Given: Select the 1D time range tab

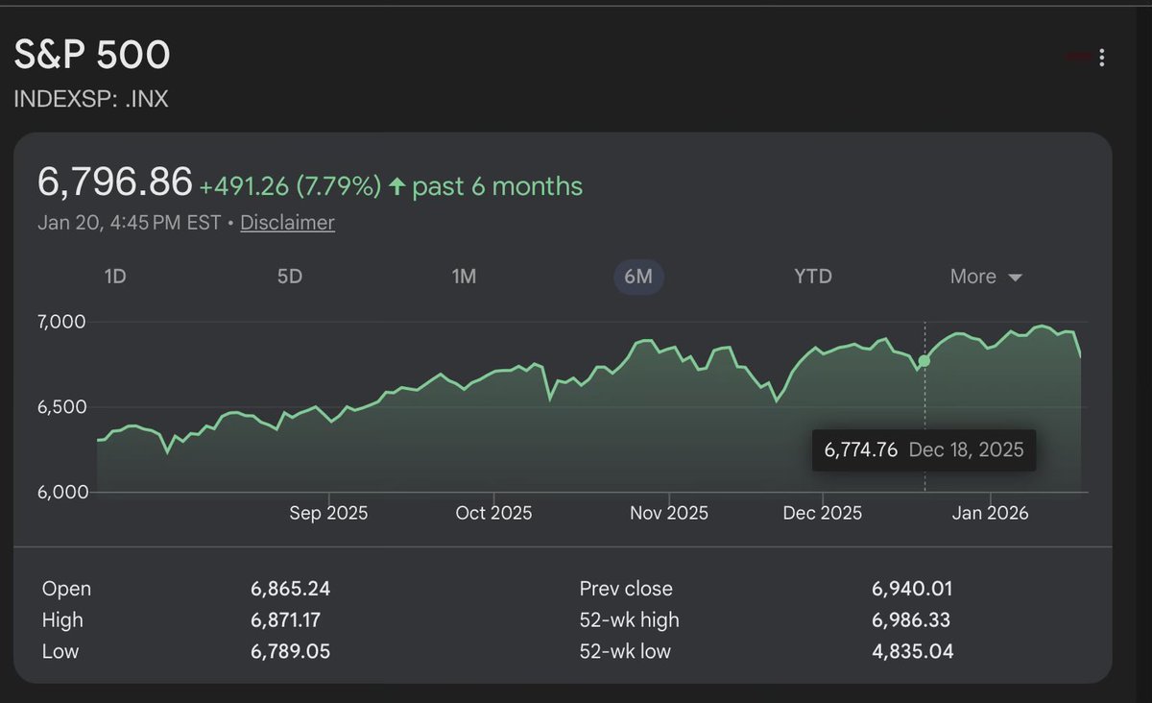Looking at the screenshot, I should (x=115, y=277).
